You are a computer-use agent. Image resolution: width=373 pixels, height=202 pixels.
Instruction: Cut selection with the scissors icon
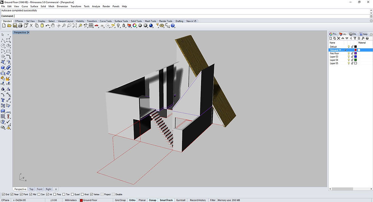[31, 25]
